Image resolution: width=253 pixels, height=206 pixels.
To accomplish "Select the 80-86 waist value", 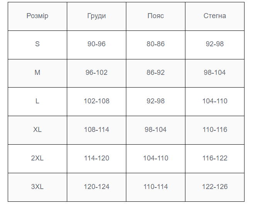I will coord(156,44).
